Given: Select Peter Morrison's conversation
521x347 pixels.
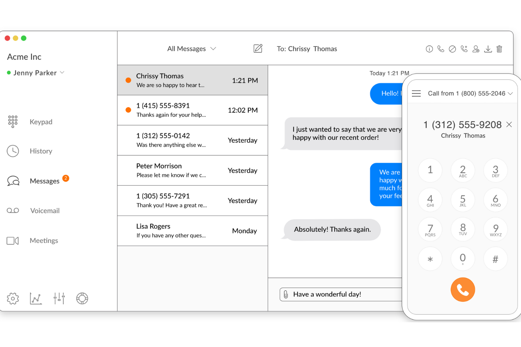Looking at the screenshot, I should click(x=193, y=170).
